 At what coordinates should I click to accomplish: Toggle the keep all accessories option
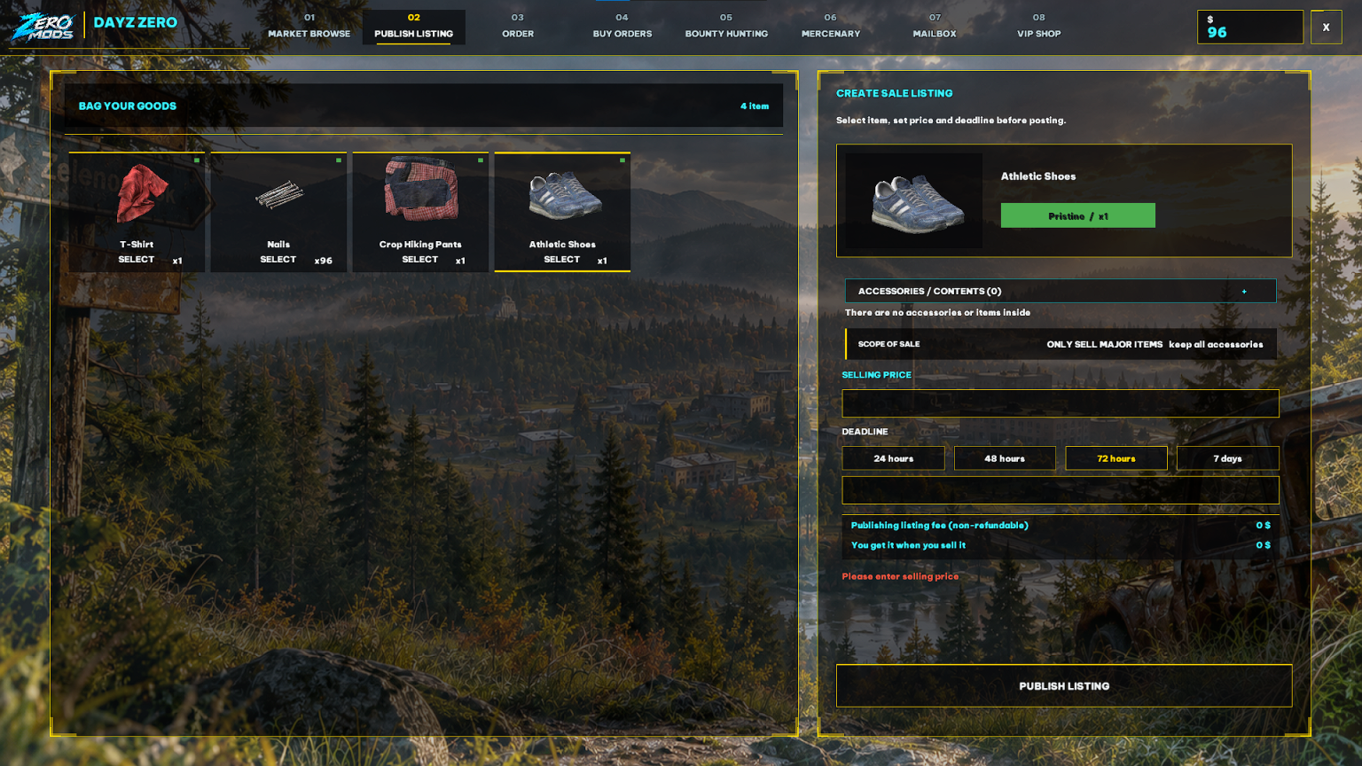coord(1216,345)
